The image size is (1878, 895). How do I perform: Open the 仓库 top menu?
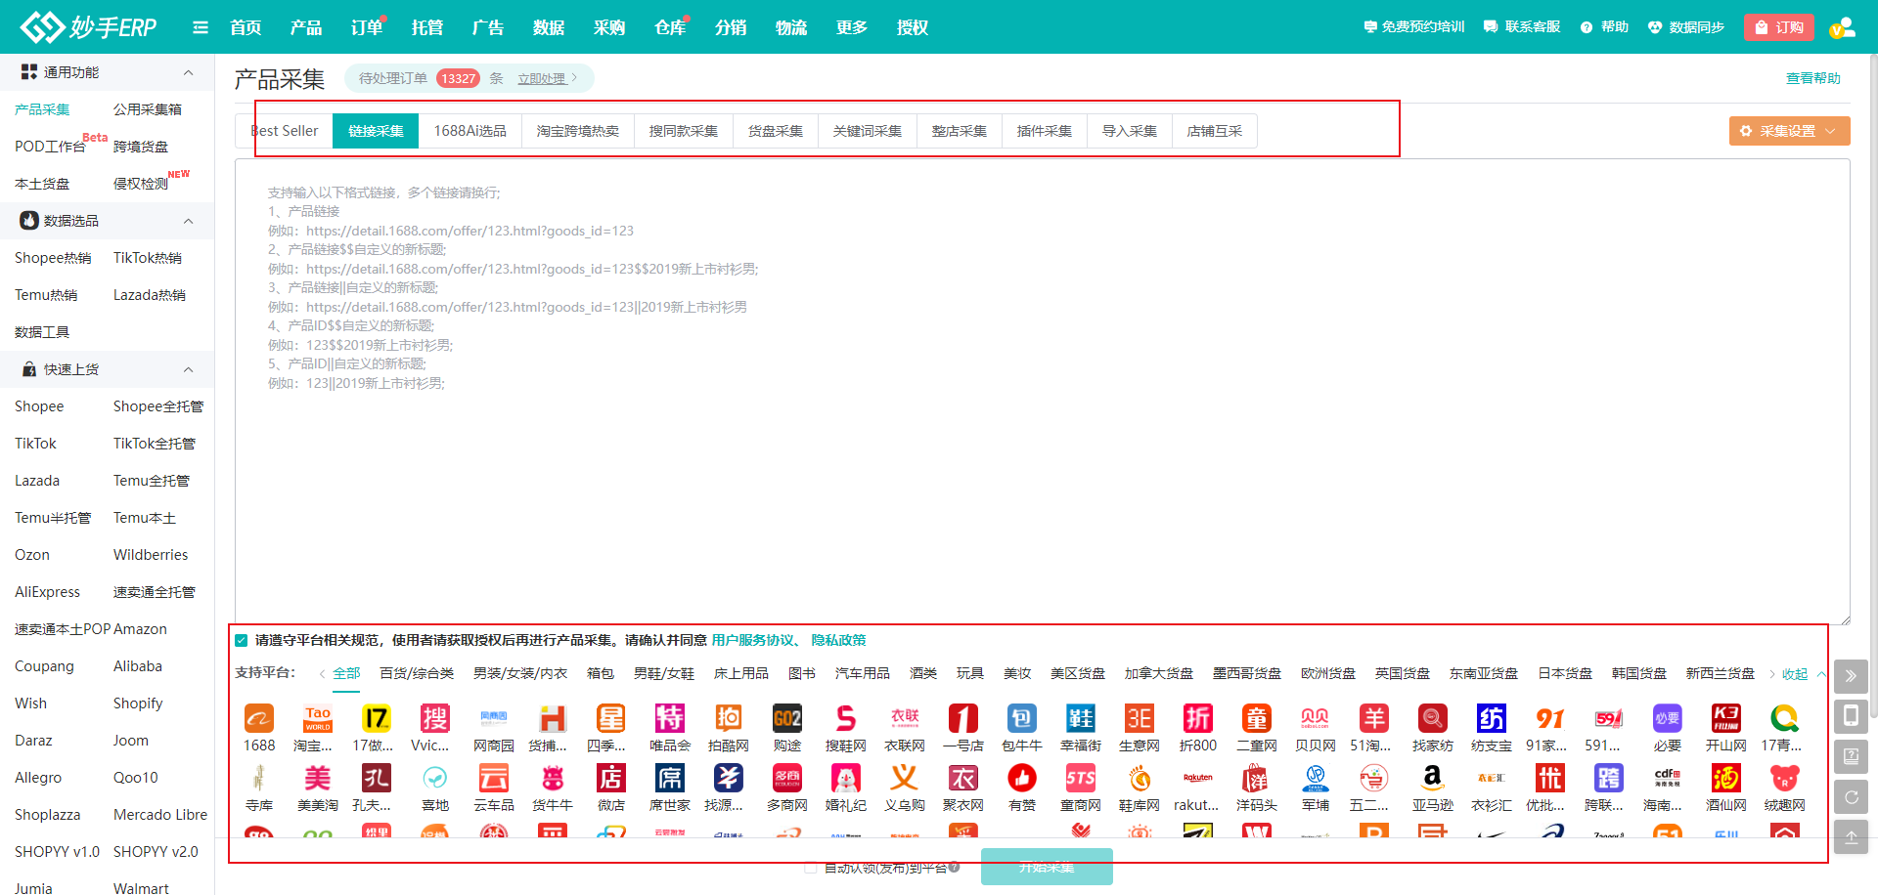click(670, 27)
